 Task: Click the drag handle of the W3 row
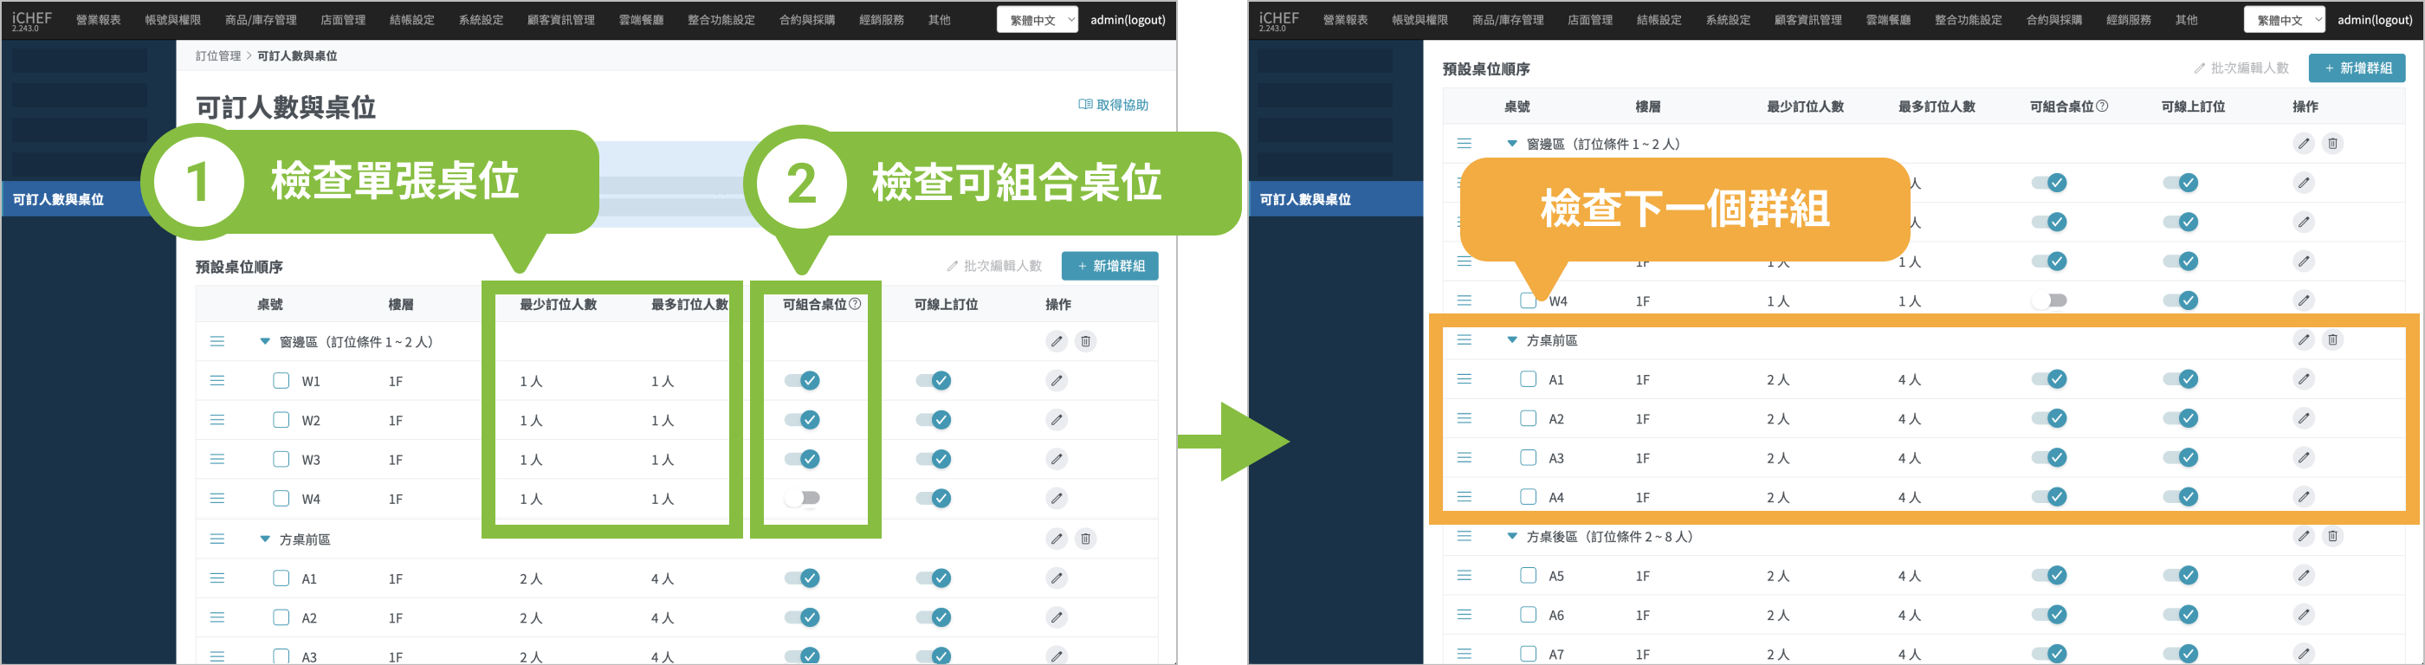pos(217,460)
